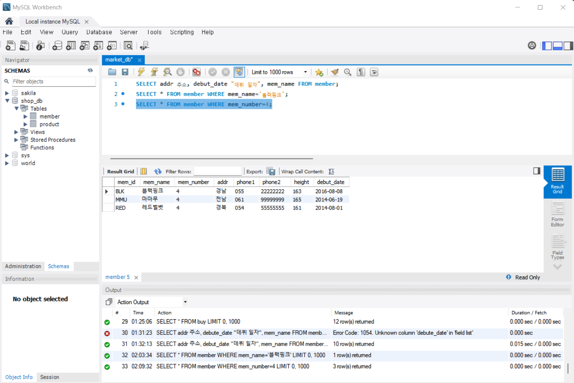Save query as snippet star icon

click(319, 72)
